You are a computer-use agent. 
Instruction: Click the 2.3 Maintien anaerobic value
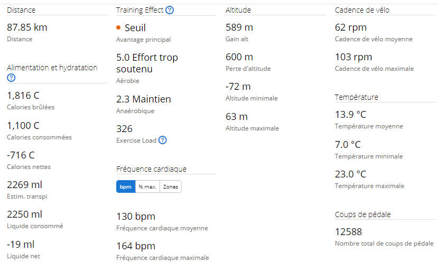coord(144,99)
